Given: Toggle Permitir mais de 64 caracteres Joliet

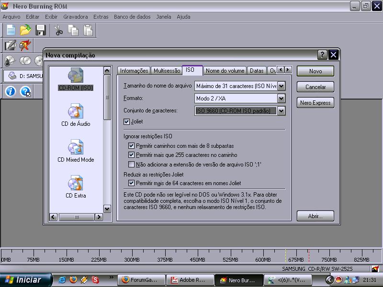Looking at the screenshot, I should [x=131, y=183].
